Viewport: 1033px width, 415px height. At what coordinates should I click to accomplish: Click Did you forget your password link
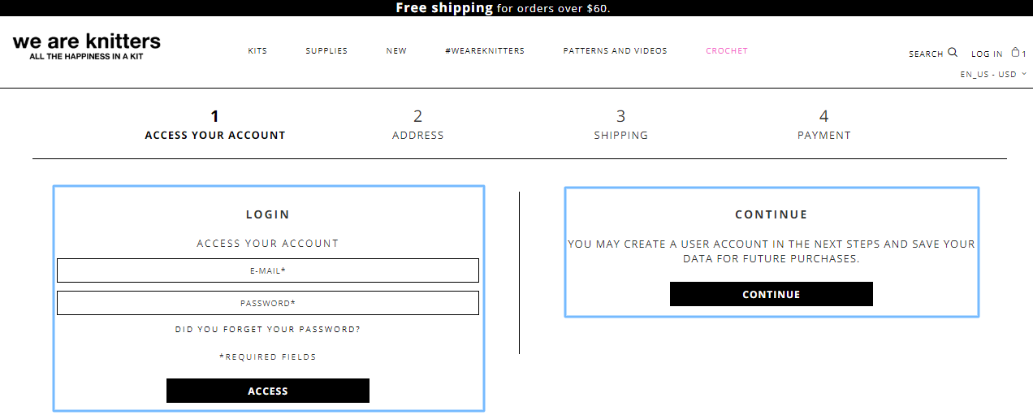pyautogui.click(x=268, y=330)
